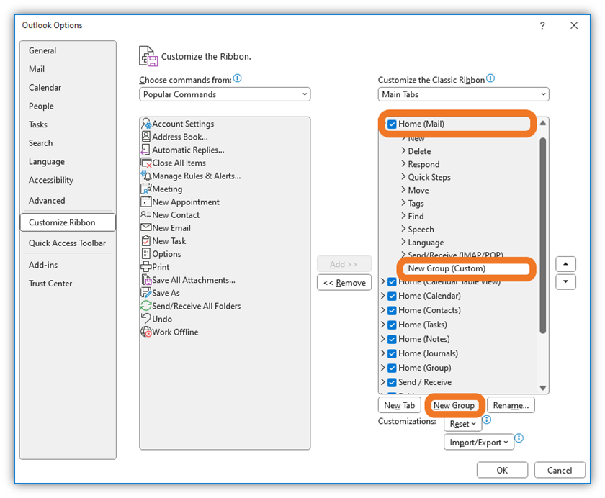The width and height of the screenshot is (605, 498).
Task: Click the Address Book command icon
Action: tap(145, 137)
